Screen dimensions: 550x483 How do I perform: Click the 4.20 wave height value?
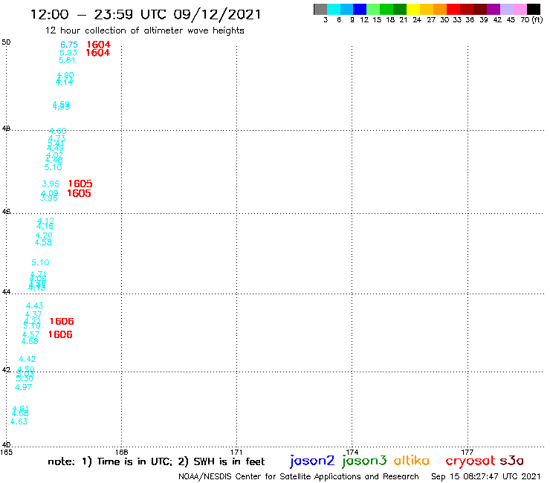(44, 236)
